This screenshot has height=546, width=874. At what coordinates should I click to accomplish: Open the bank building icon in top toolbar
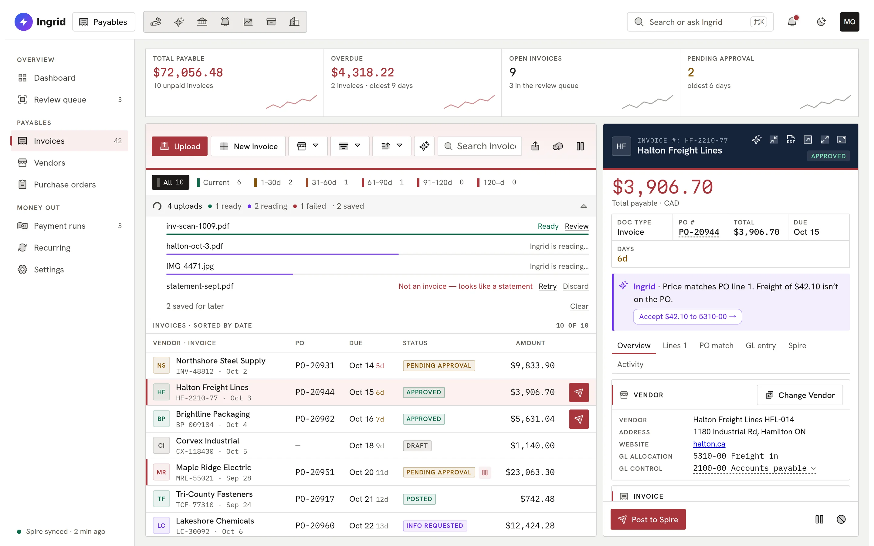202,22
